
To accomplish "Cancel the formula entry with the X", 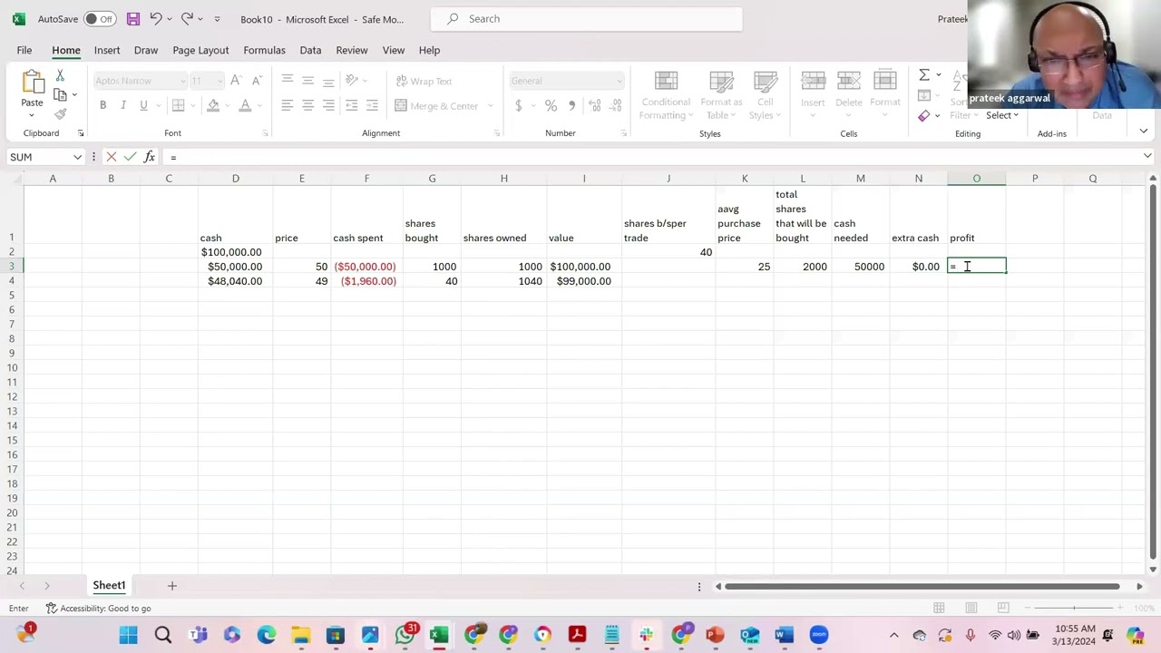I will click(x=111, y=157).
